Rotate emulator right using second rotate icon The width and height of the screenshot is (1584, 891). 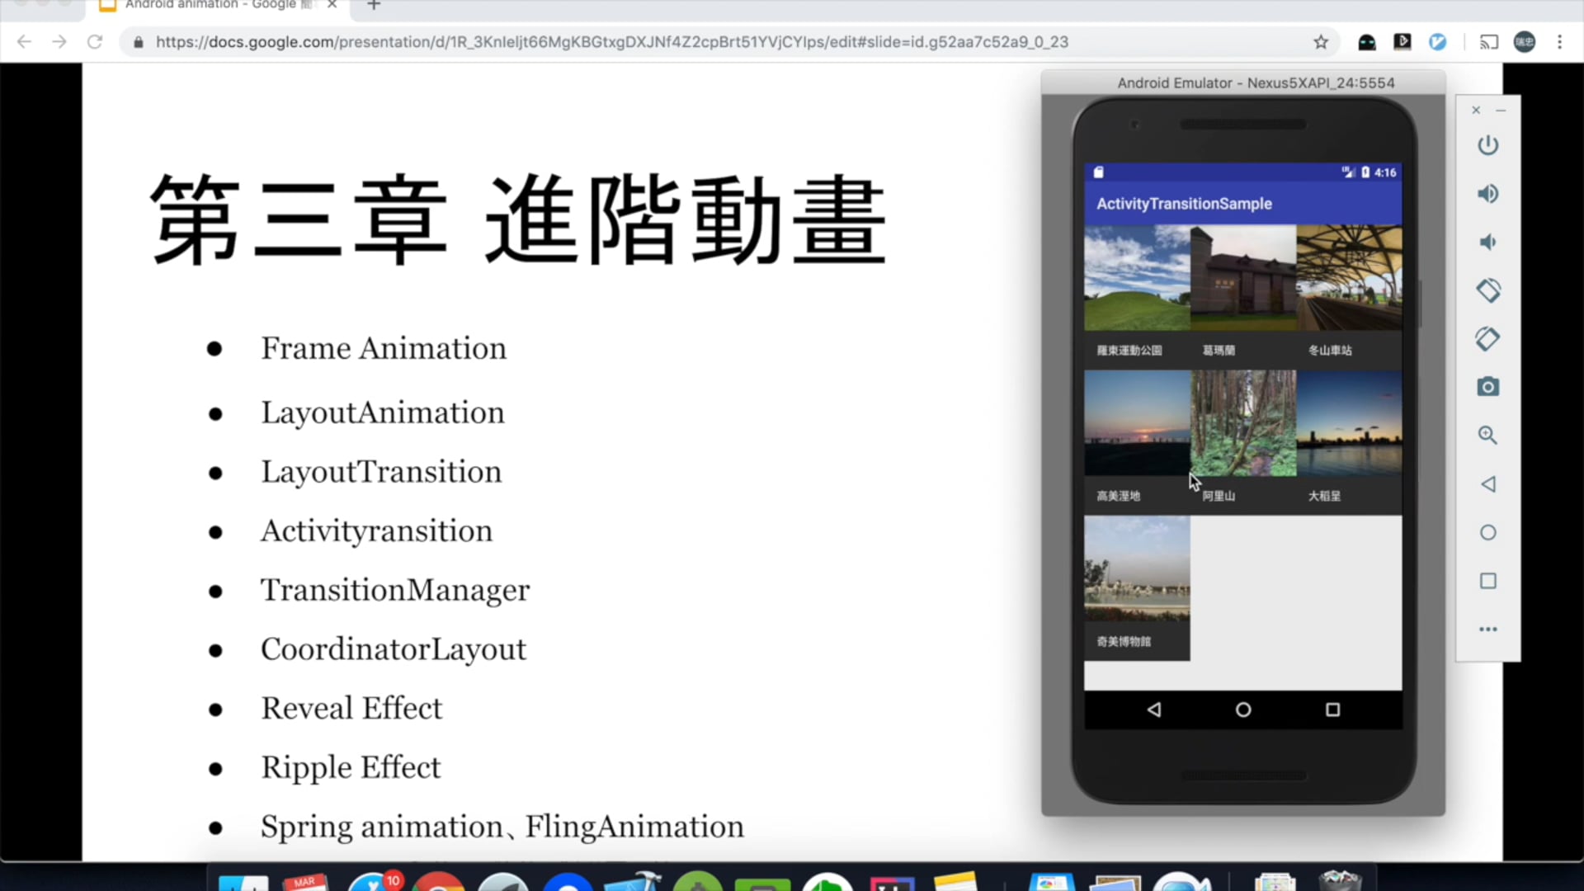point(1487,339)
